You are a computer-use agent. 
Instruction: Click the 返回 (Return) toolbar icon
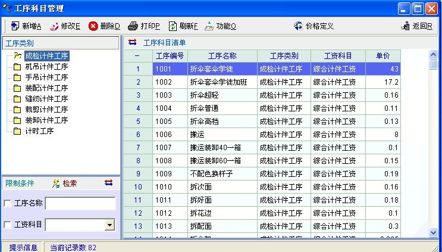pyautogui.click(x=406, y=26)
